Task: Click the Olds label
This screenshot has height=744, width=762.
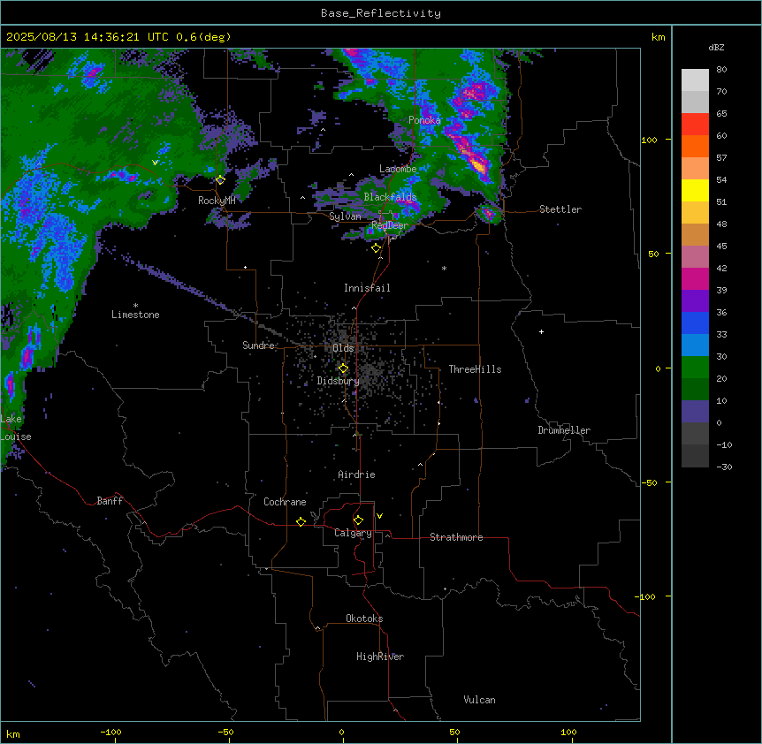Action: click(x=343, y=348)
